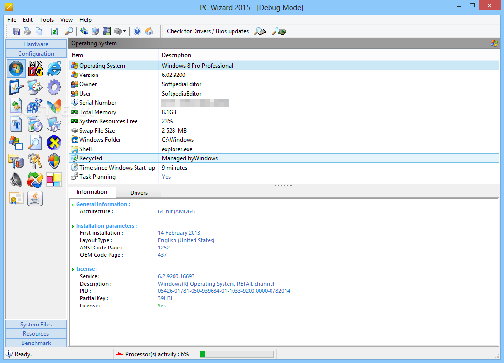
Task: Open the Resources sidebar section
Action: click(36, 334)
